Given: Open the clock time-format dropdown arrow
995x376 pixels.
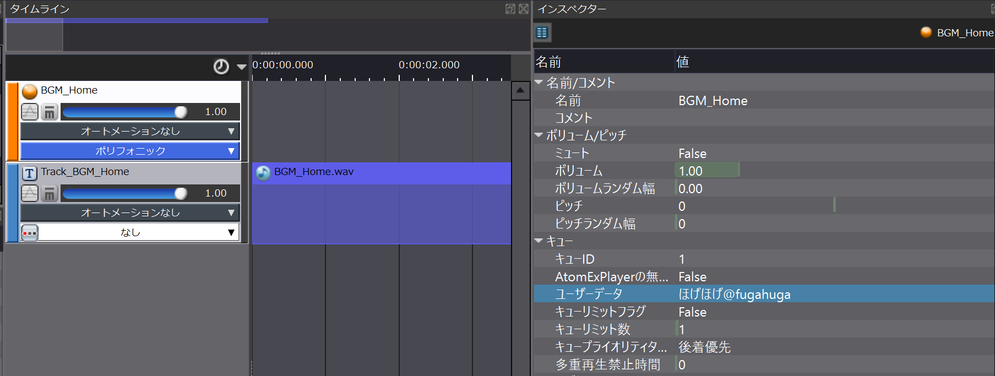Looking at the screenshot, I should click(x=241, y=67).
